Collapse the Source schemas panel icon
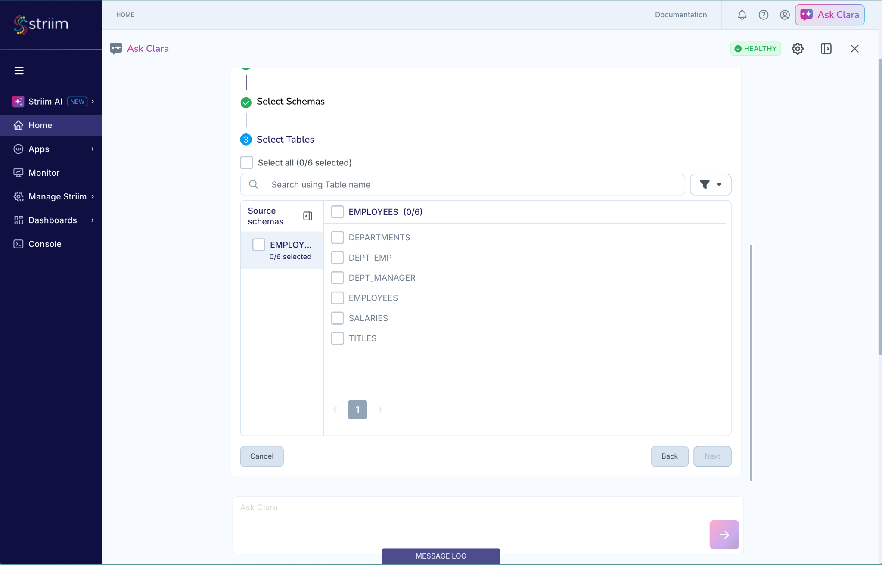The image size is (882, 565). (307, 216)
